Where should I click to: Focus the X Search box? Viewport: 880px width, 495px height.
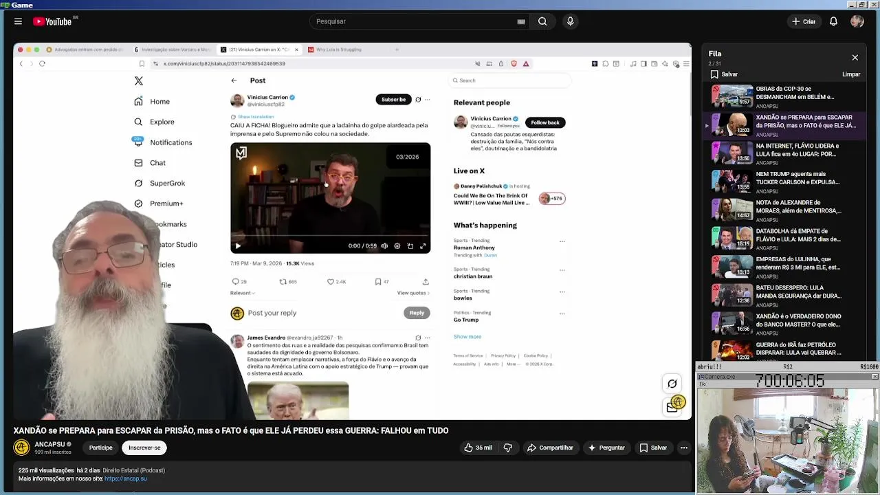(x=510, y=80)
